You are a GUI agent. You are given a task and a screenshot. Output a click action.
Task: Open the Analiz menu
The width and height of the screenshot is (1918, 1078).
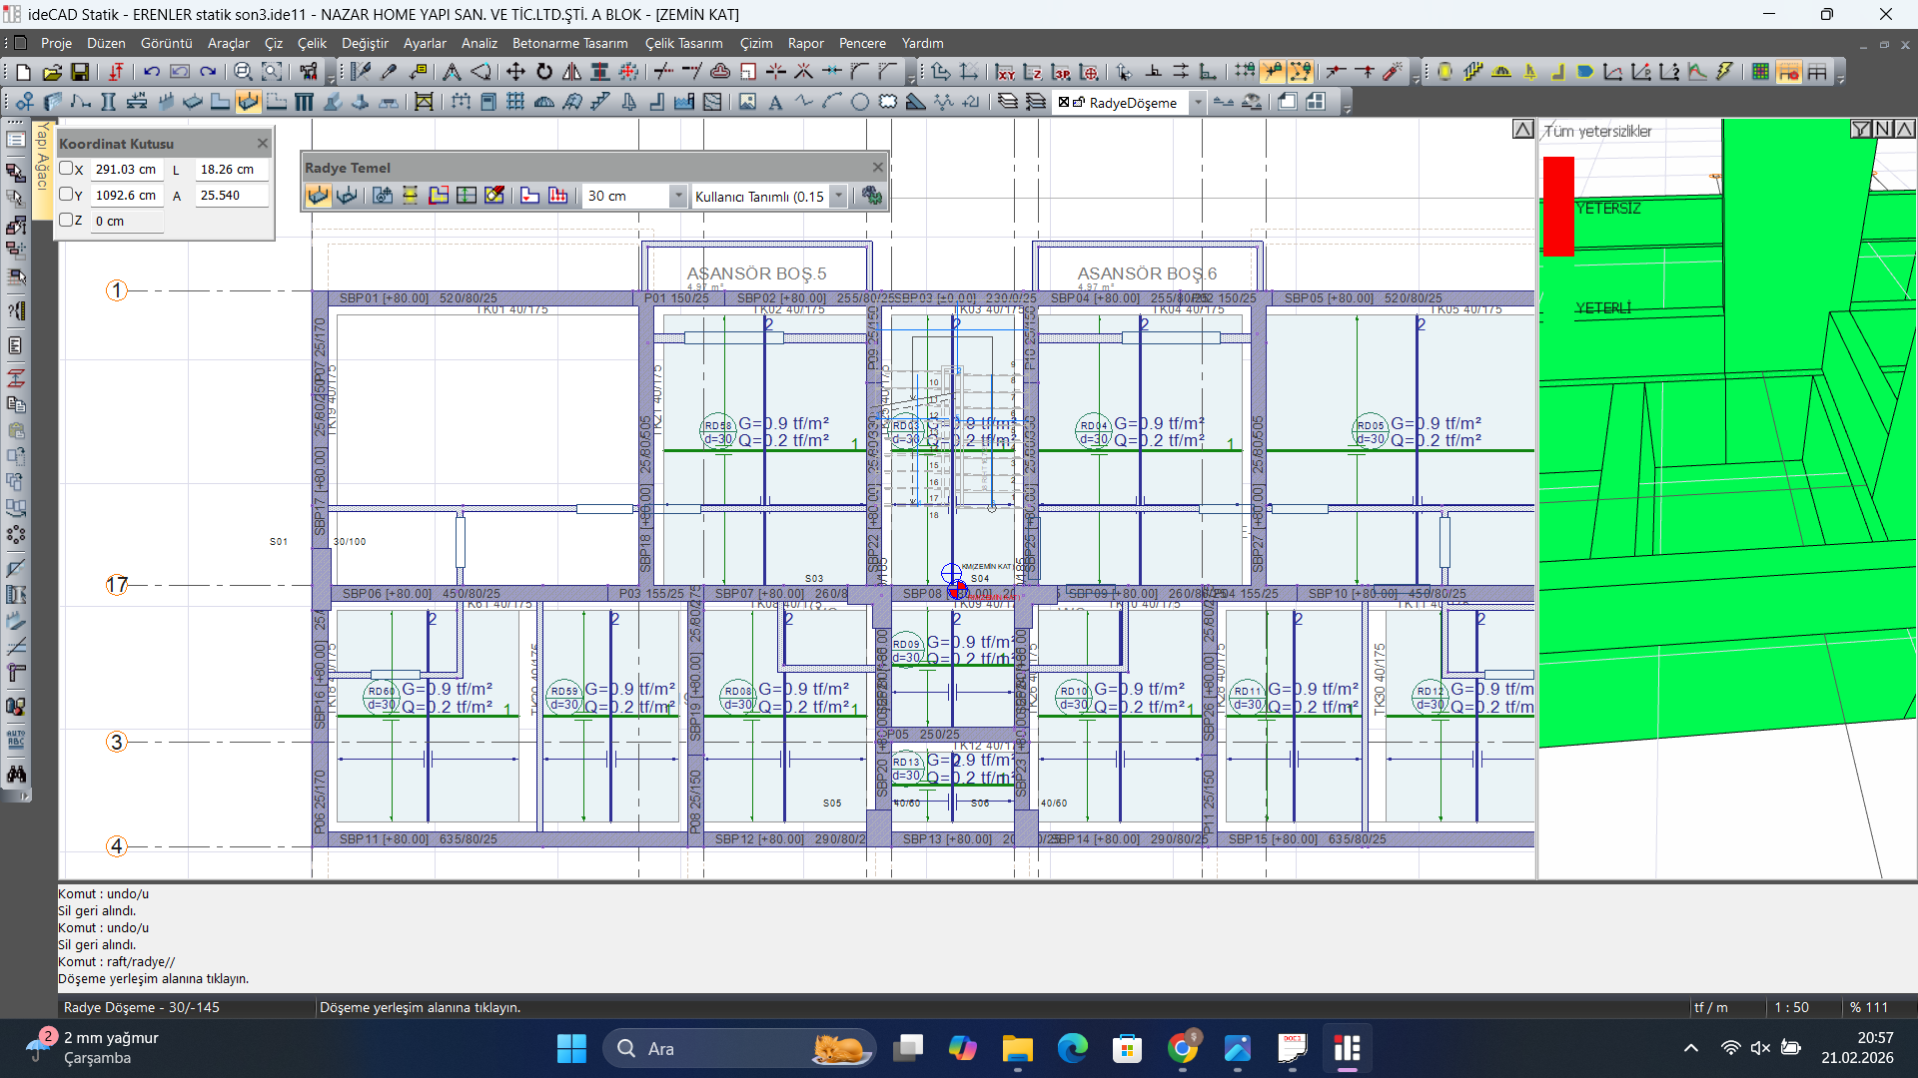tap(479, 43)
